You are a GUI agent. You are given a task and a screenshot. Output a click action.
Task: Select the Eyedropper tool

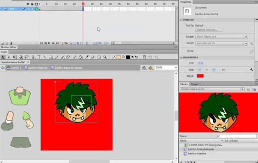coord(87,57)
